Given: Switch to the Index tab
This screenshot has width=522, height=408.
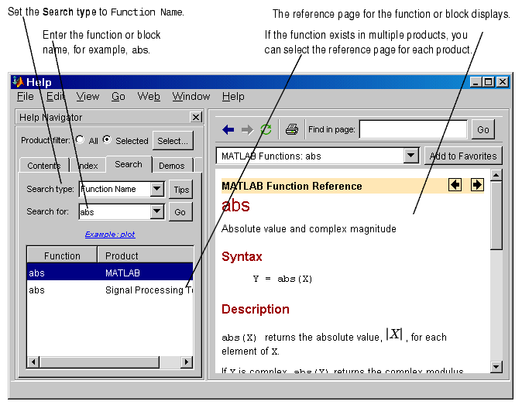Looking at the screenshot, I should 88,166.
